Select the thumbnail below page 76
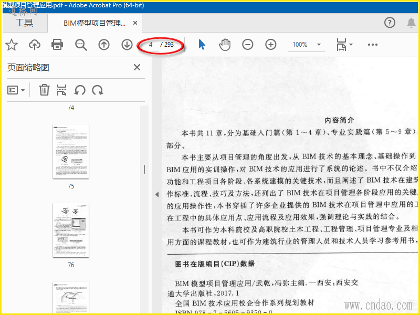This screenshot has width=420, height=315. (71, 298)
